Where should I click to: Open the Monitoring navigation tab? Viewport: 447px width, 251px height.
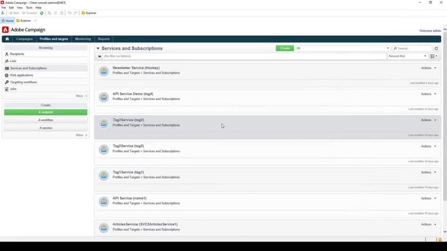[83, 39]
